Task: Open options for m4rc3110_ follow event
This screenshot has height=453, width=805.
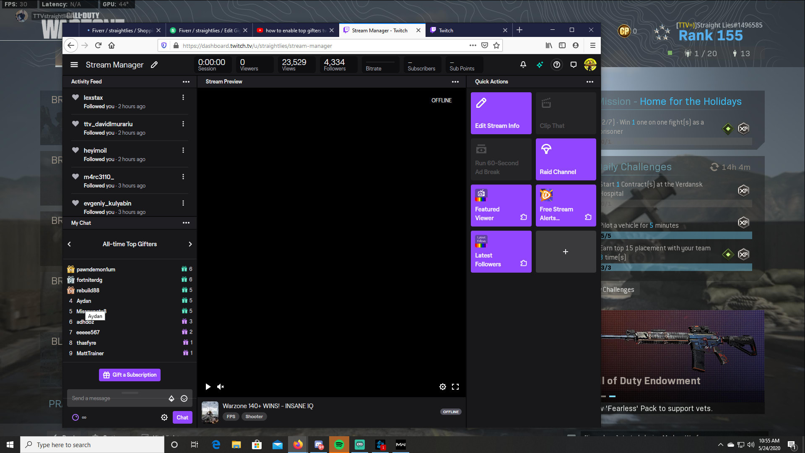Action: [x=183, y=177]
